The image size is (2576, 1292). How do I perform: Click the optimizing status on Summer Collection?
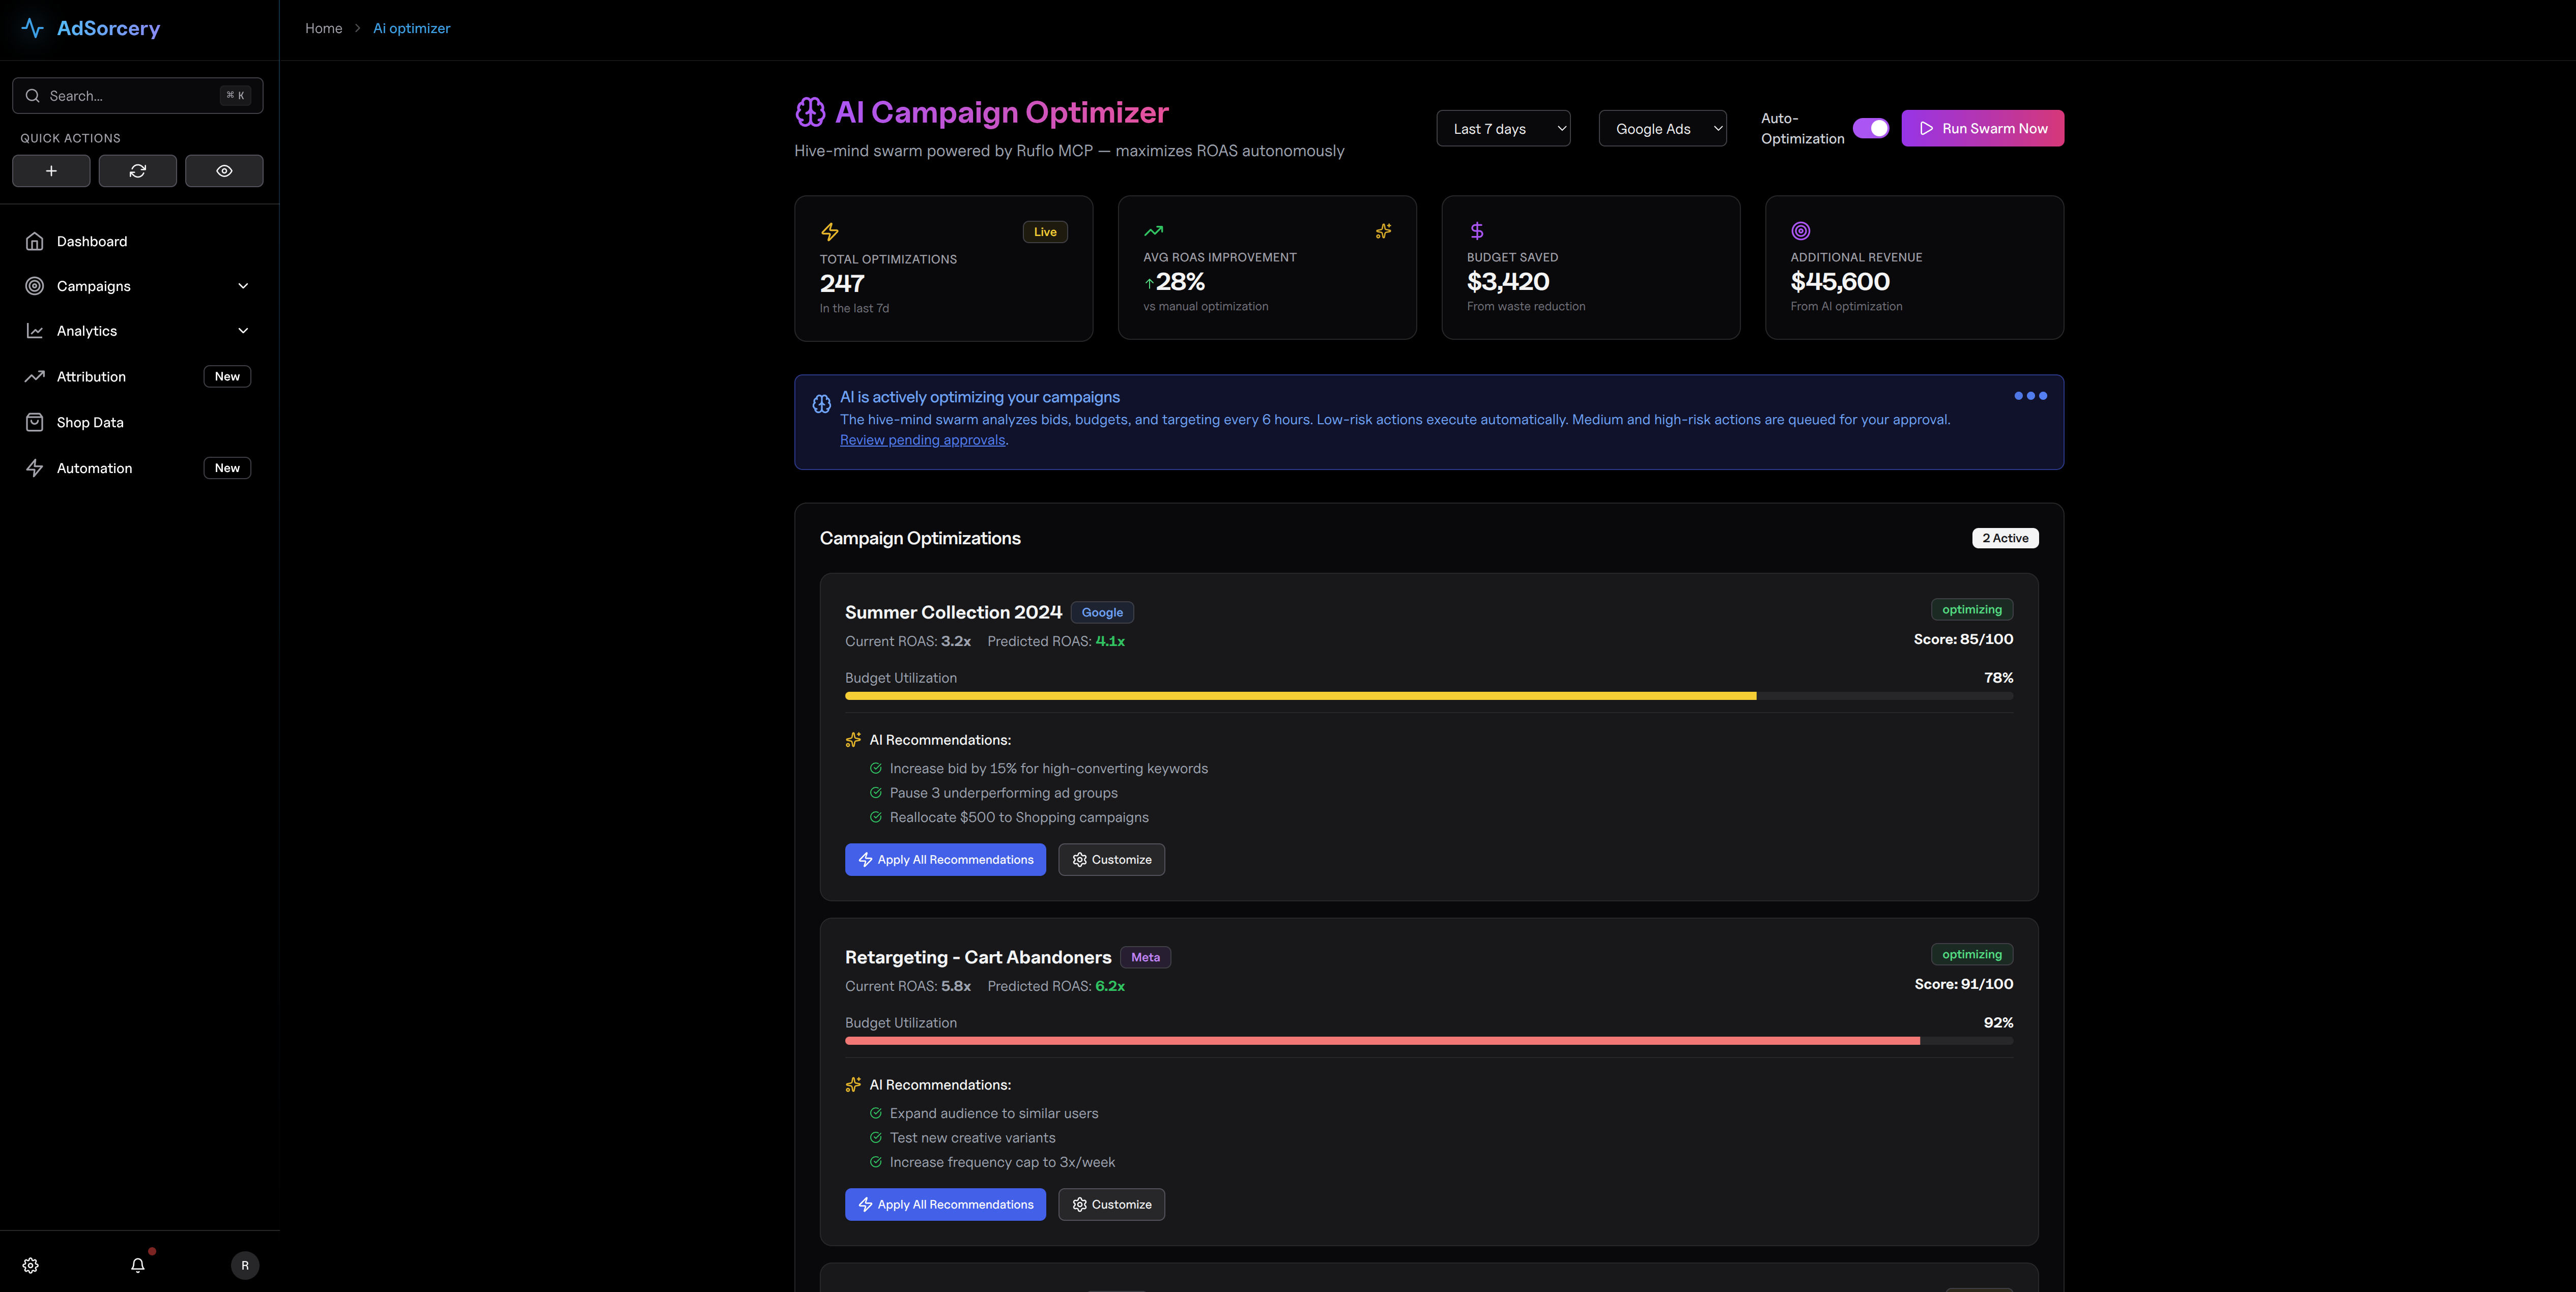coord(1972,609)
